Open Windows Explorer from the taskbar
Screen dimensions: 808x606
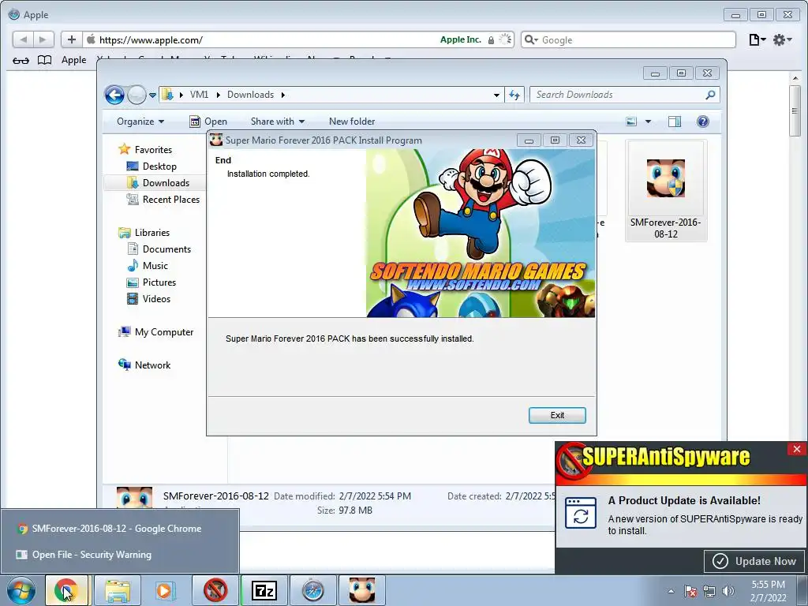(x=118, y=590)
